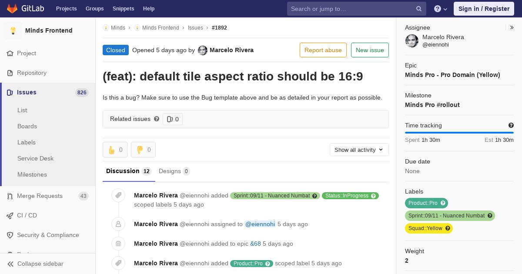The height and width of the screenshot is (274, 522).
Task: Click the assignee user icon in activity timeline
Action: click(118, 224)
